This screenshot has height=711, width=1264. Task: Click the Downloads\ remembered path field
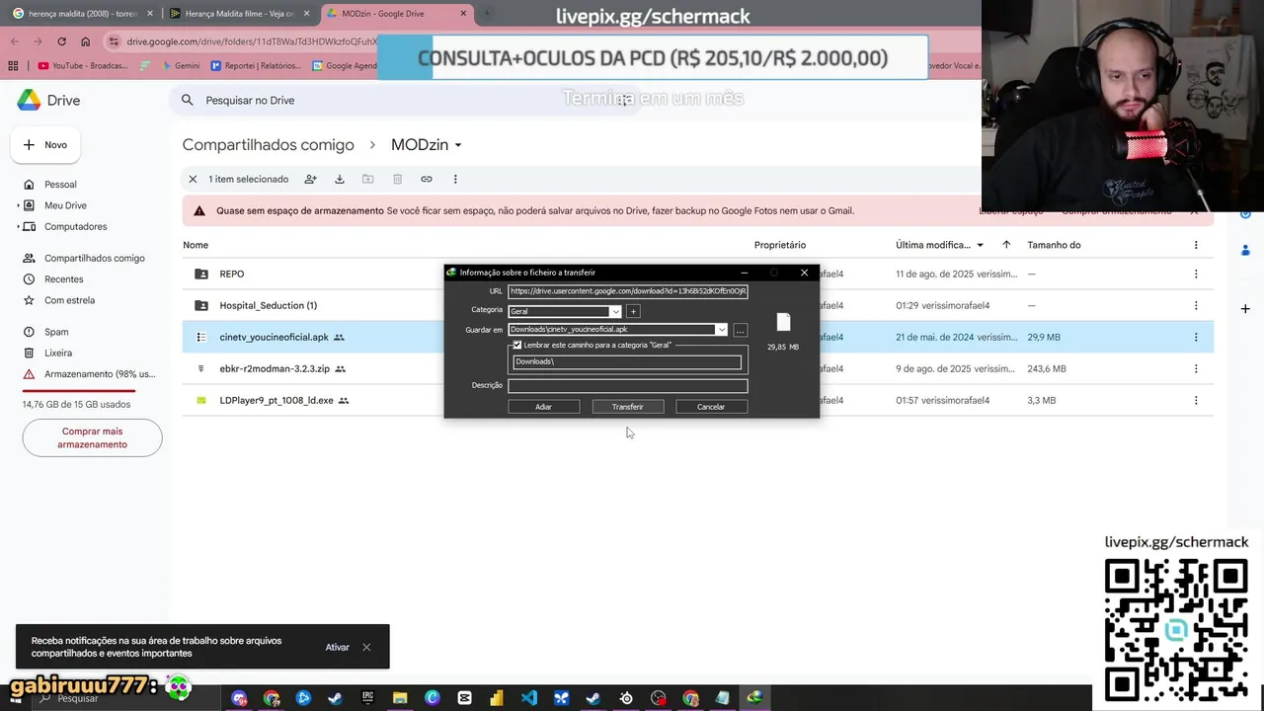627,361
